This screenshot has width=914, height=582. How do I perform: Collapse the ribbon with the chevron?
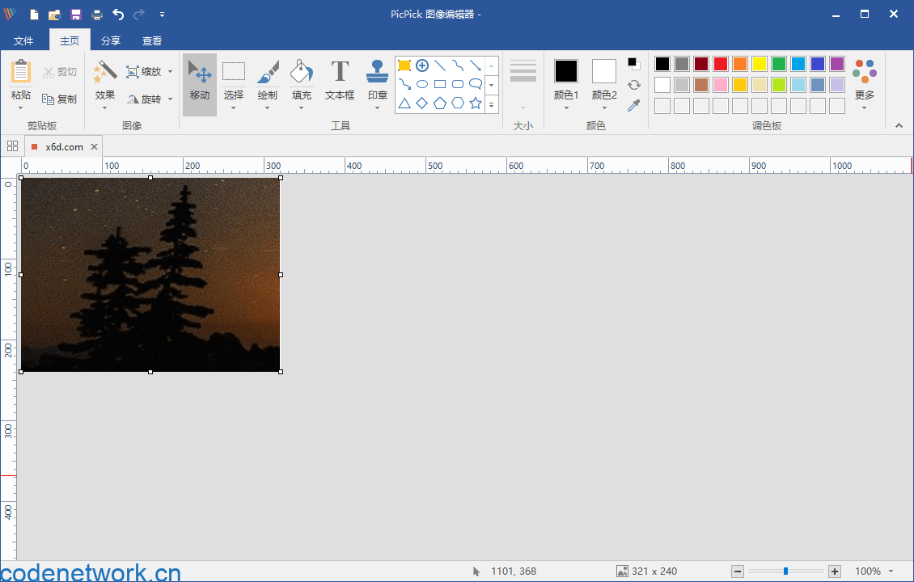(899, 125)
